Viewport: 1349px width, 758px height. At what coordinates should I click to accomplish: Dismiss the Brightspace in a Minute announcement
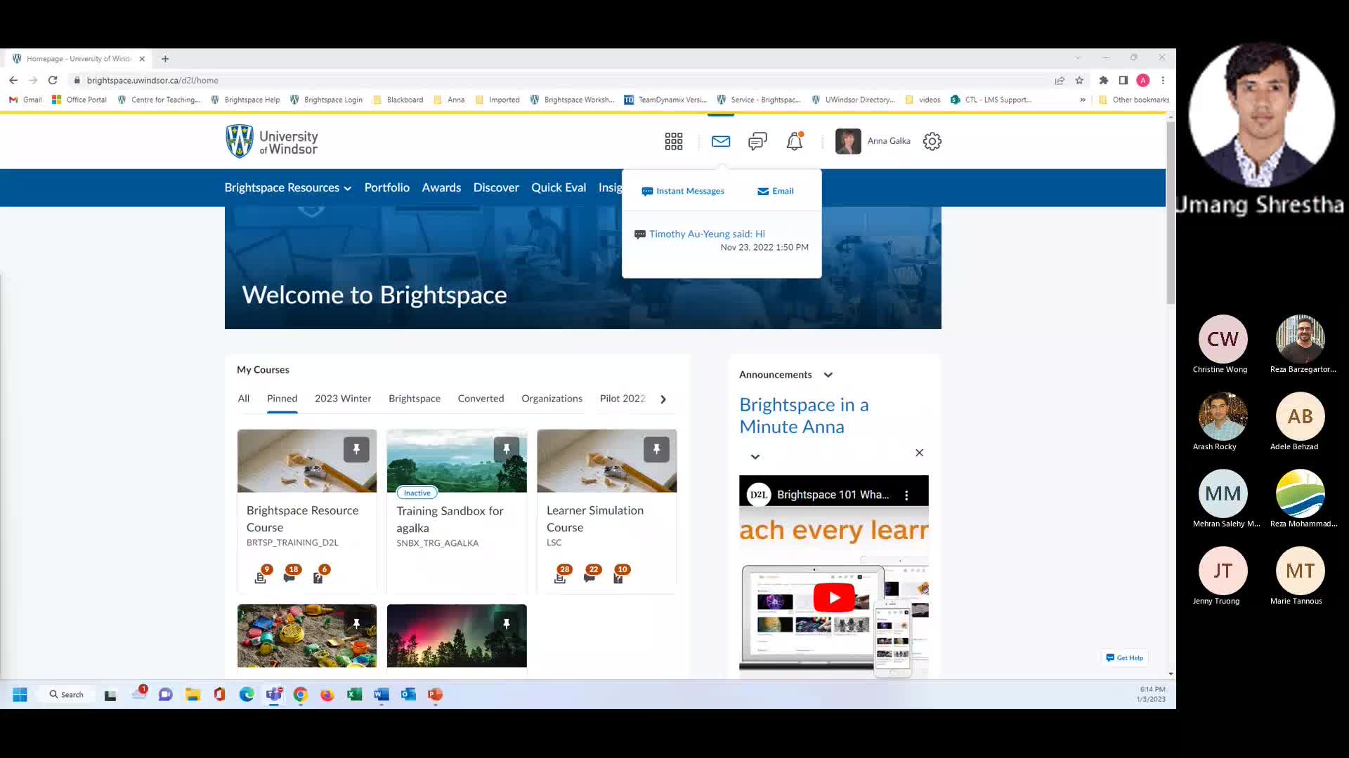[919, 453]
